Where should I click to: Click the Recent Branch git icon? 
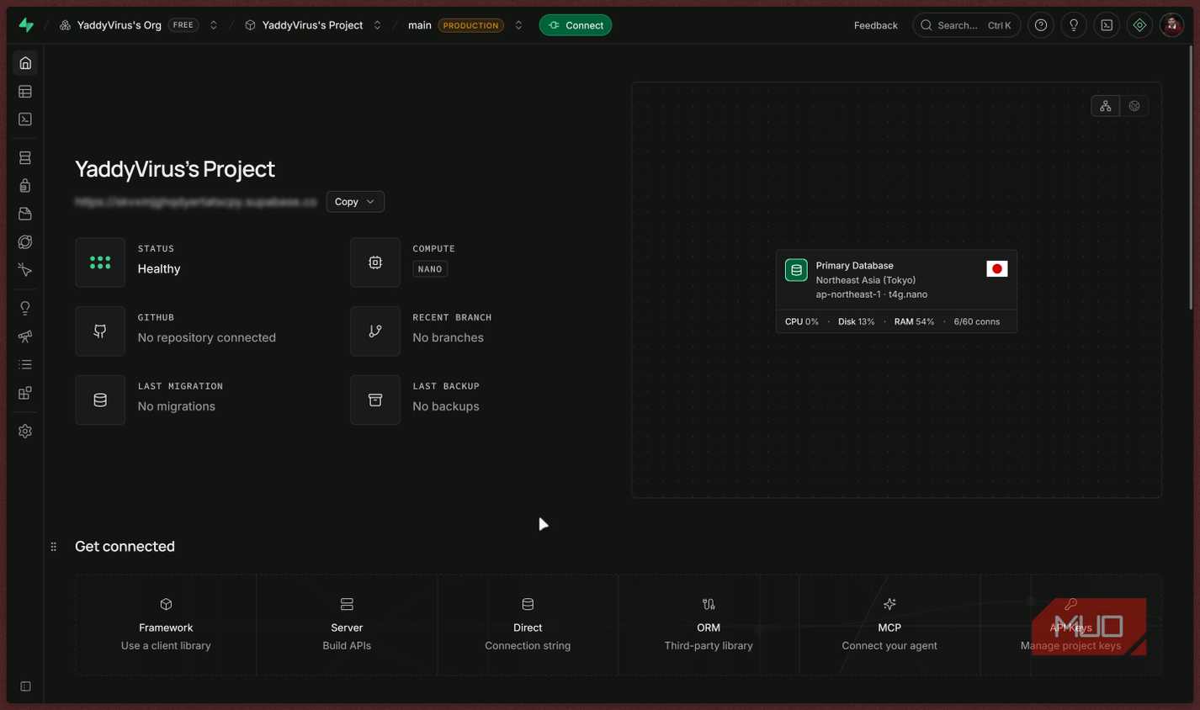point(375,331)
